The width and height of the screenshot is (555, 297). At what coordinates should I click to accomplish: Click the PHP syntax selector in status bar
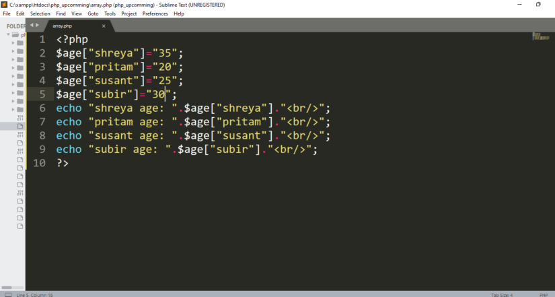point(543,294)
